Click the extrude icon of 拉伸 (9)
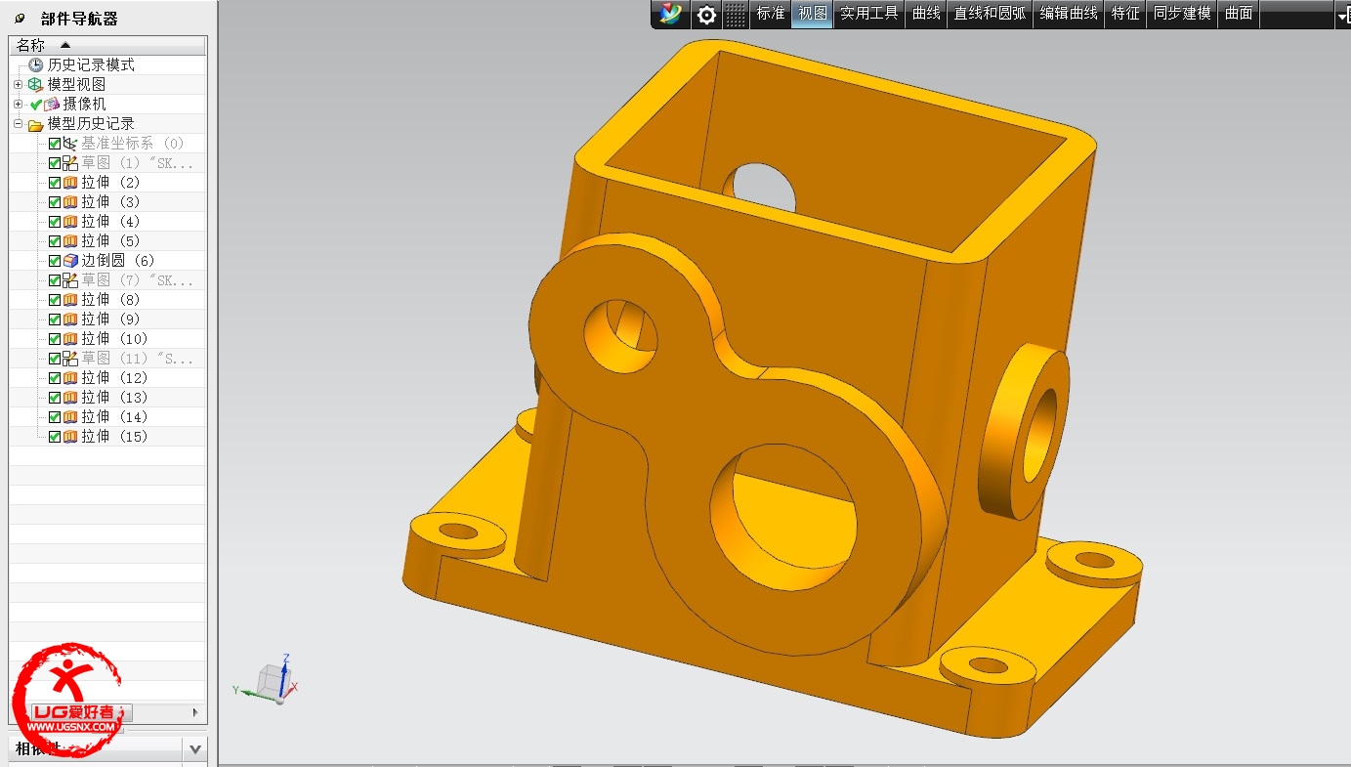 pos(70,320)
